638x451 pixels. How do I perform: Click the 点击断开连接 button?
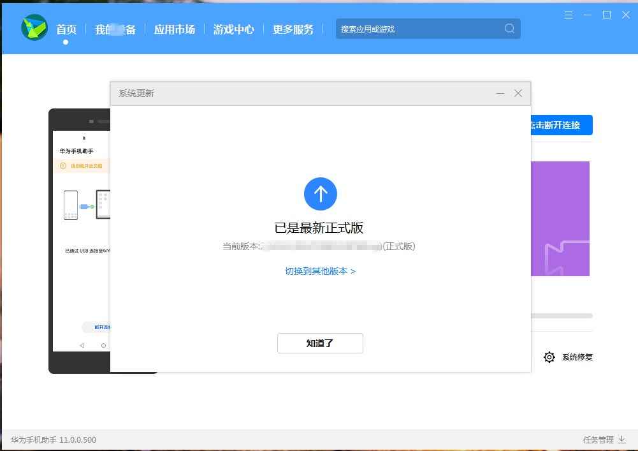pos(562,125)
